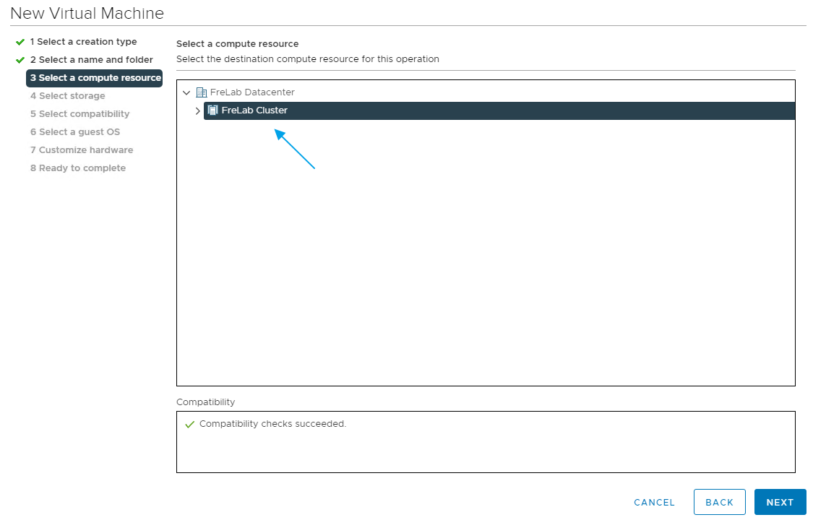Viewport: 813px width, 520px height.
Task: Jump to step 8 Ready to complete
Action: point(77,168)
